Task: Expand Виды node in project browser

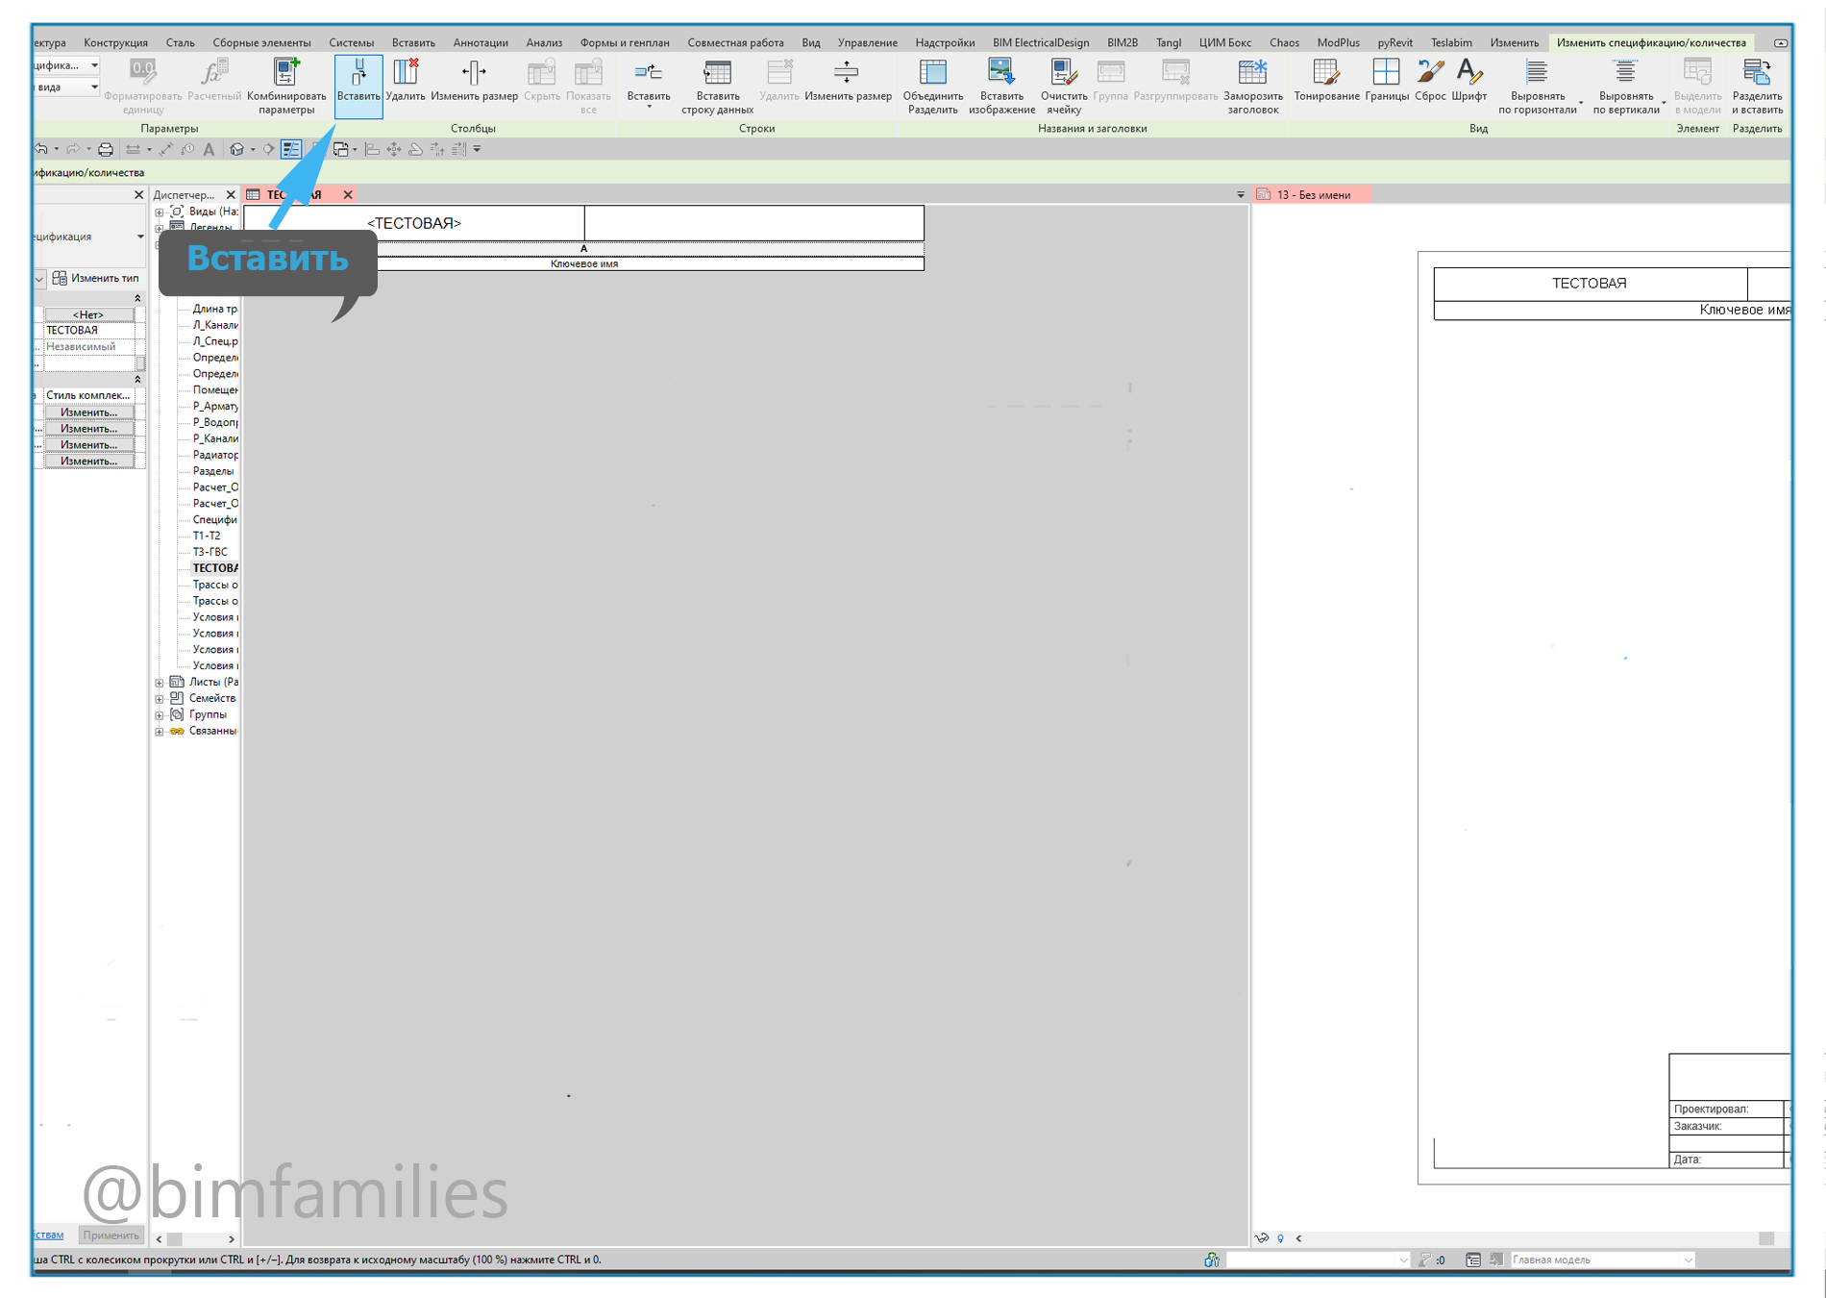Action: (x=160, y=212)
